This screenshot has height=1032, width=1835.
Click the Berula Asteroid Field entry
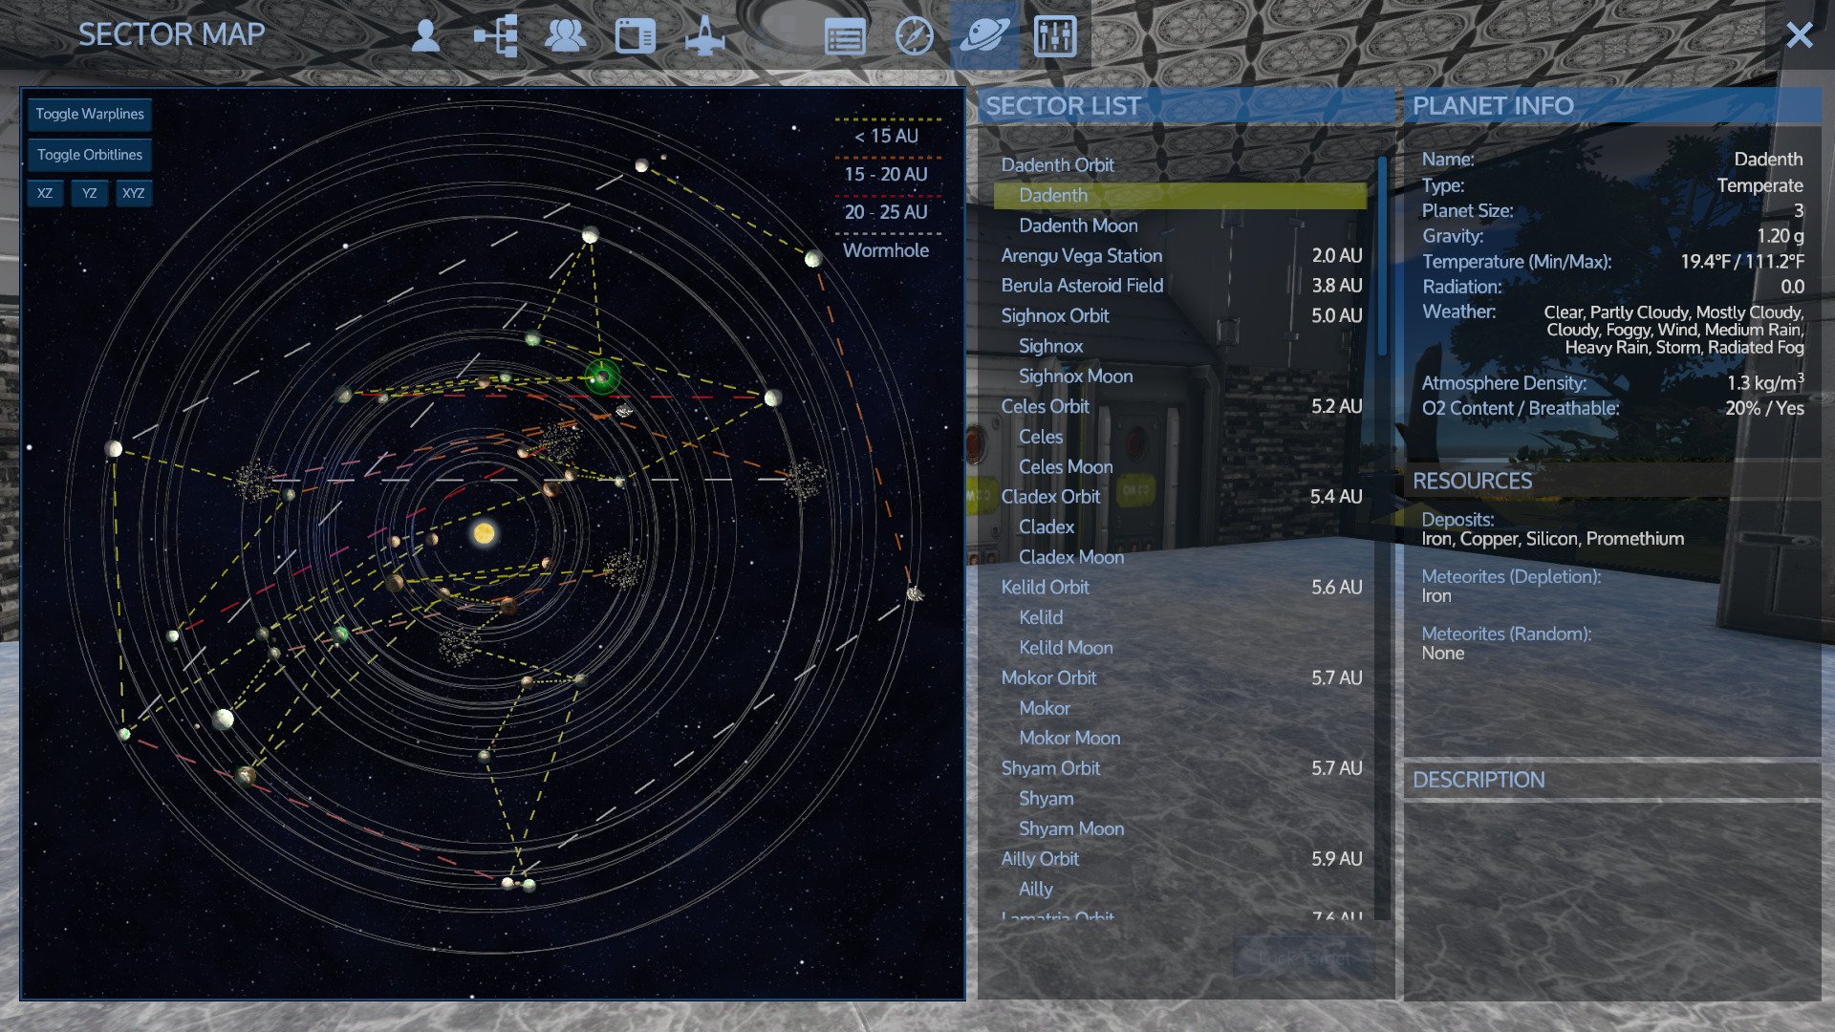pyautogui.click(x=1082, y=286)
